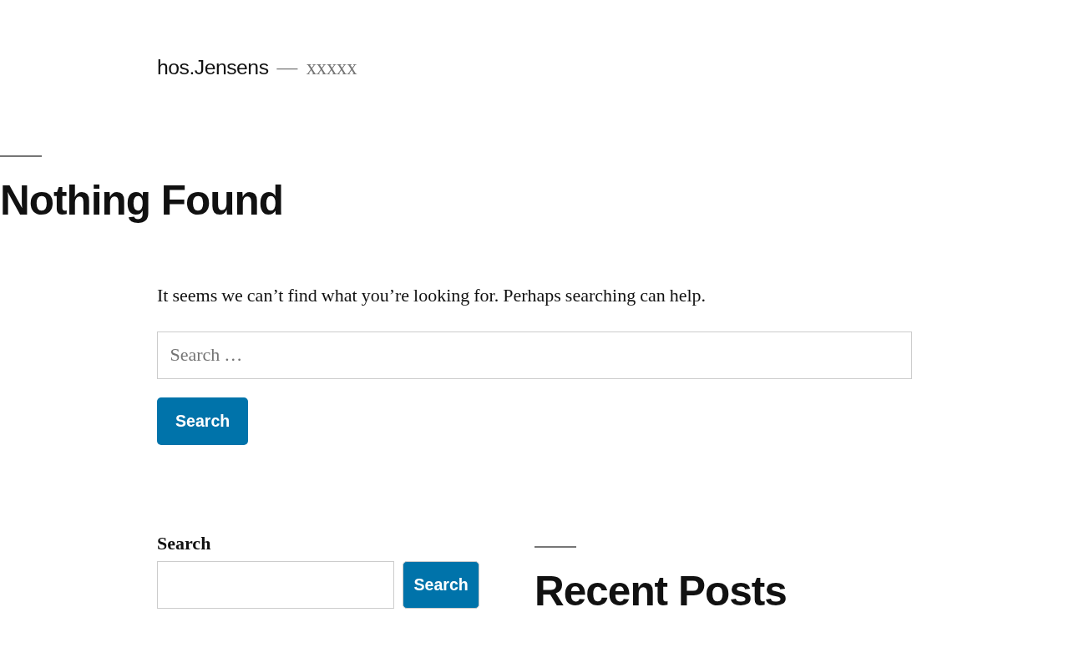The width and height of the screenshot is (1069, 668).
Task: Place cursor in the 'Search …' placeholder text
Action: pyautogui.click(x=205, y=355)
